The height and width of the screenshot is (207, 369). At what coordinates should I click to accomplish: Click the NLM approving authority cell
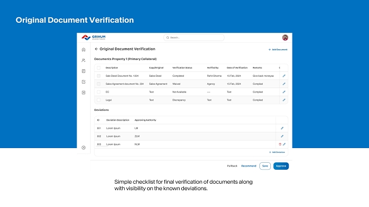pyautogui.click(x=137, y=144)
